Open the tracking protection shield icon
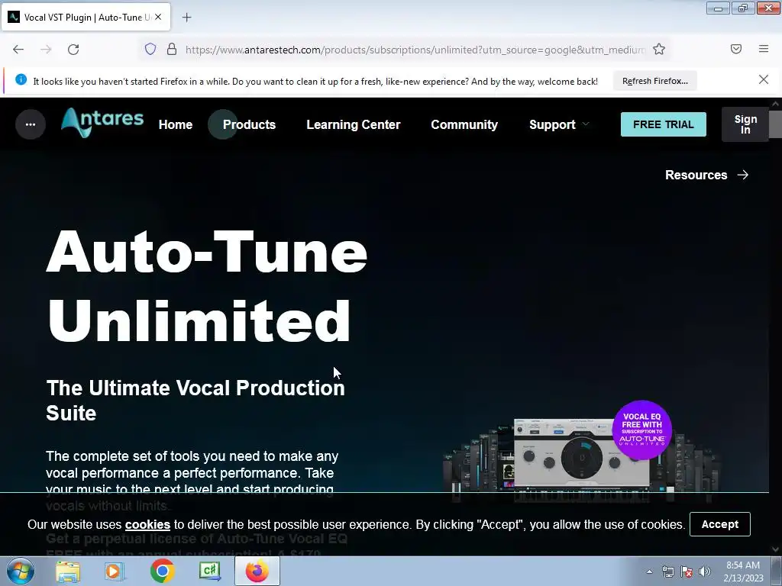This screenshot has width=782, height=586. 150,49
